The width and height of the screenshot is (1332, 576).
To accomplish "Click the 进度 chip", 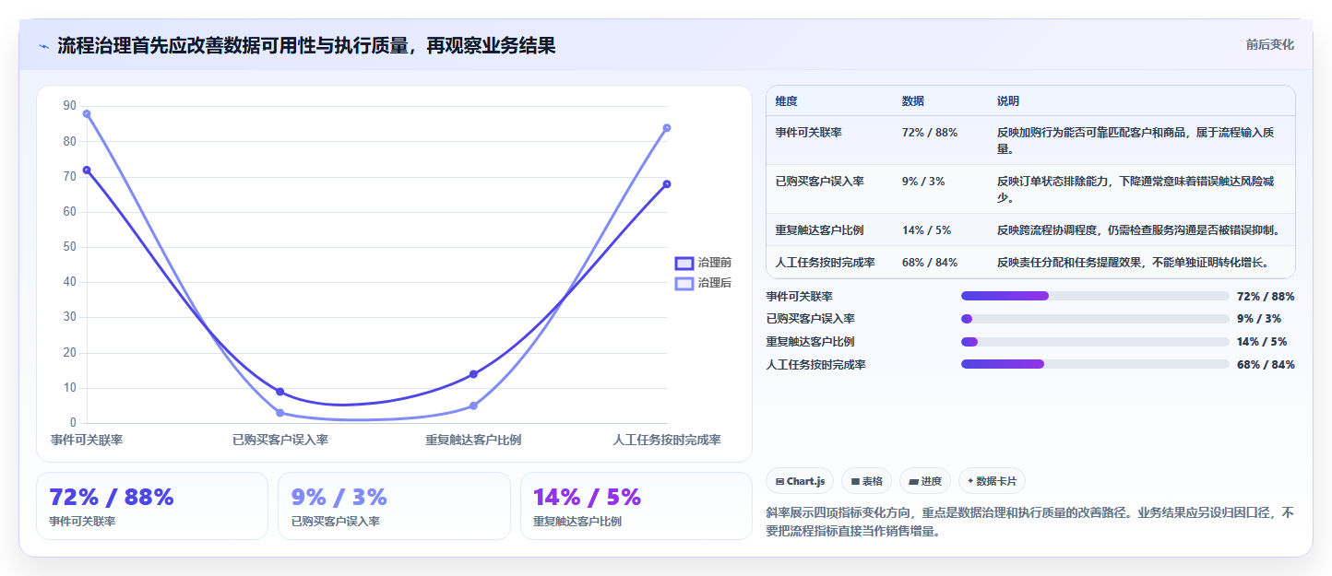I will click(925, 481).
